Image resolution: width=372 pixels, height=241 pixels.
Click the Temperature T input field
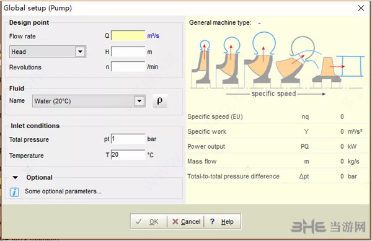pos(128,155)
